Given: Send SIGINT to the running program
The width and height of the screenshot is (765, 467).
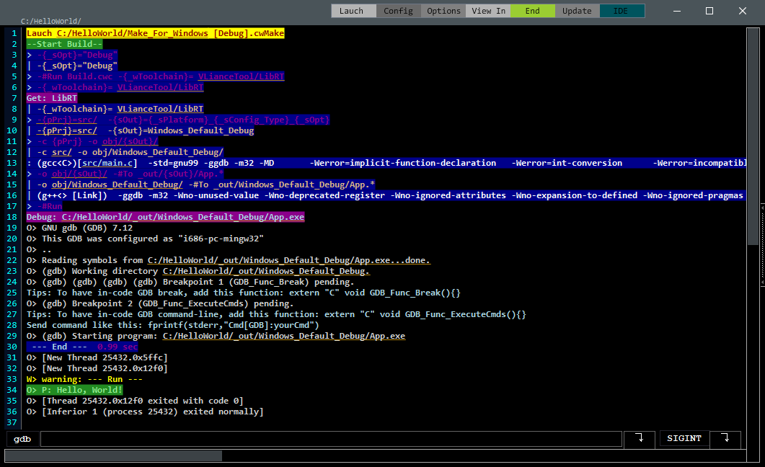Looking at the screenshot, I should (684, 438).
